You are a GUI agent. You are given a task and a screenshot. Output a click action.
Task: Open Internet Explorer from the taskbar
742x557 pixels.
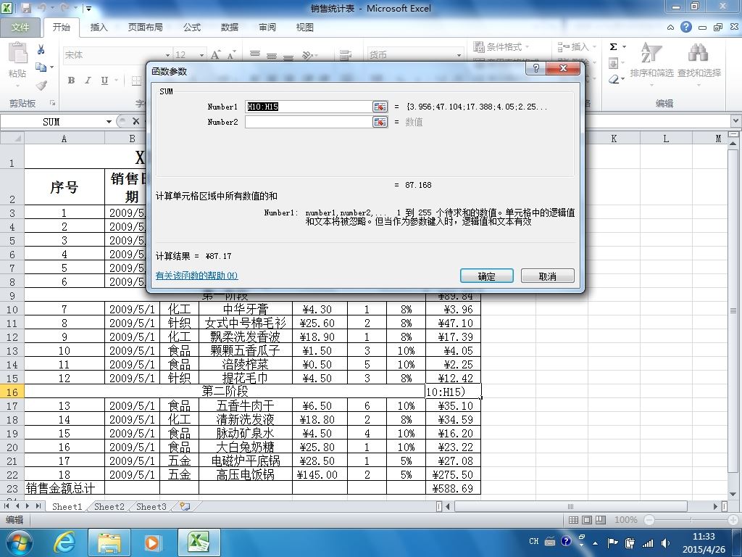(x=64, y=542)
